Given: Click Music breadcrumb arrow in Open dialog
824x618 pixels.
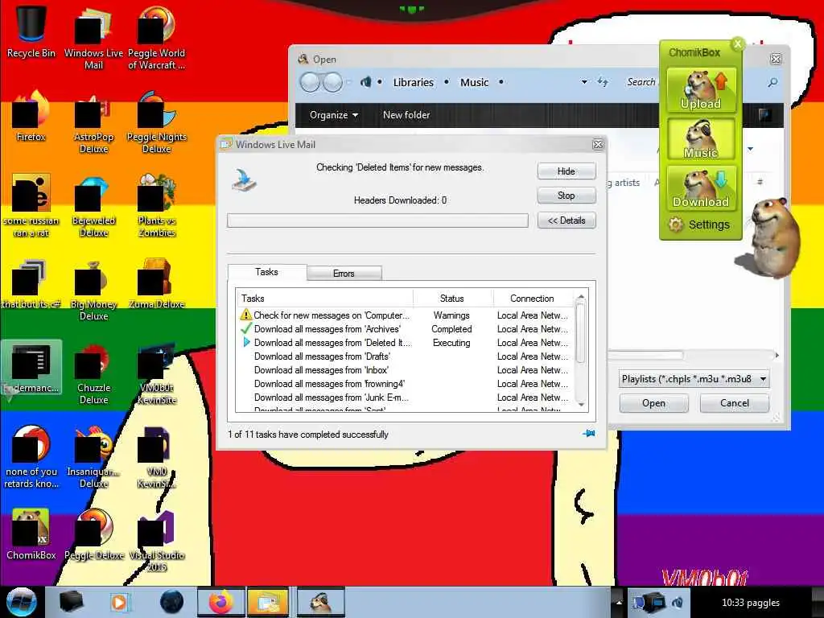Looking at the screenshot, I should [x=501, y=82].
